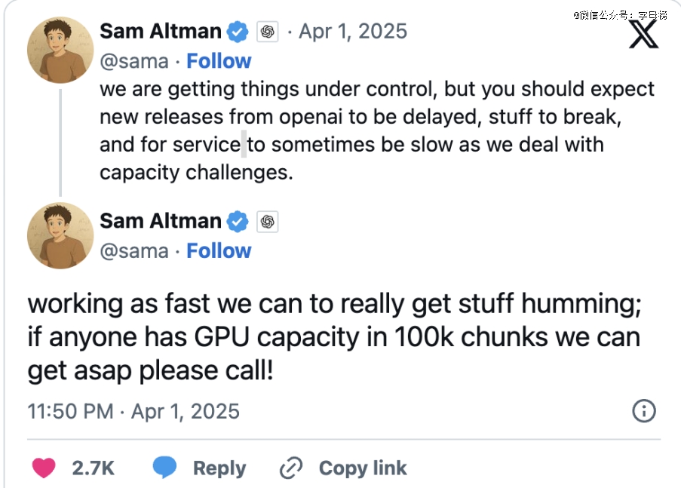Click the OpenAI badge on second tweet
Screen dimensions: 681x488
(x=268, y=222)
